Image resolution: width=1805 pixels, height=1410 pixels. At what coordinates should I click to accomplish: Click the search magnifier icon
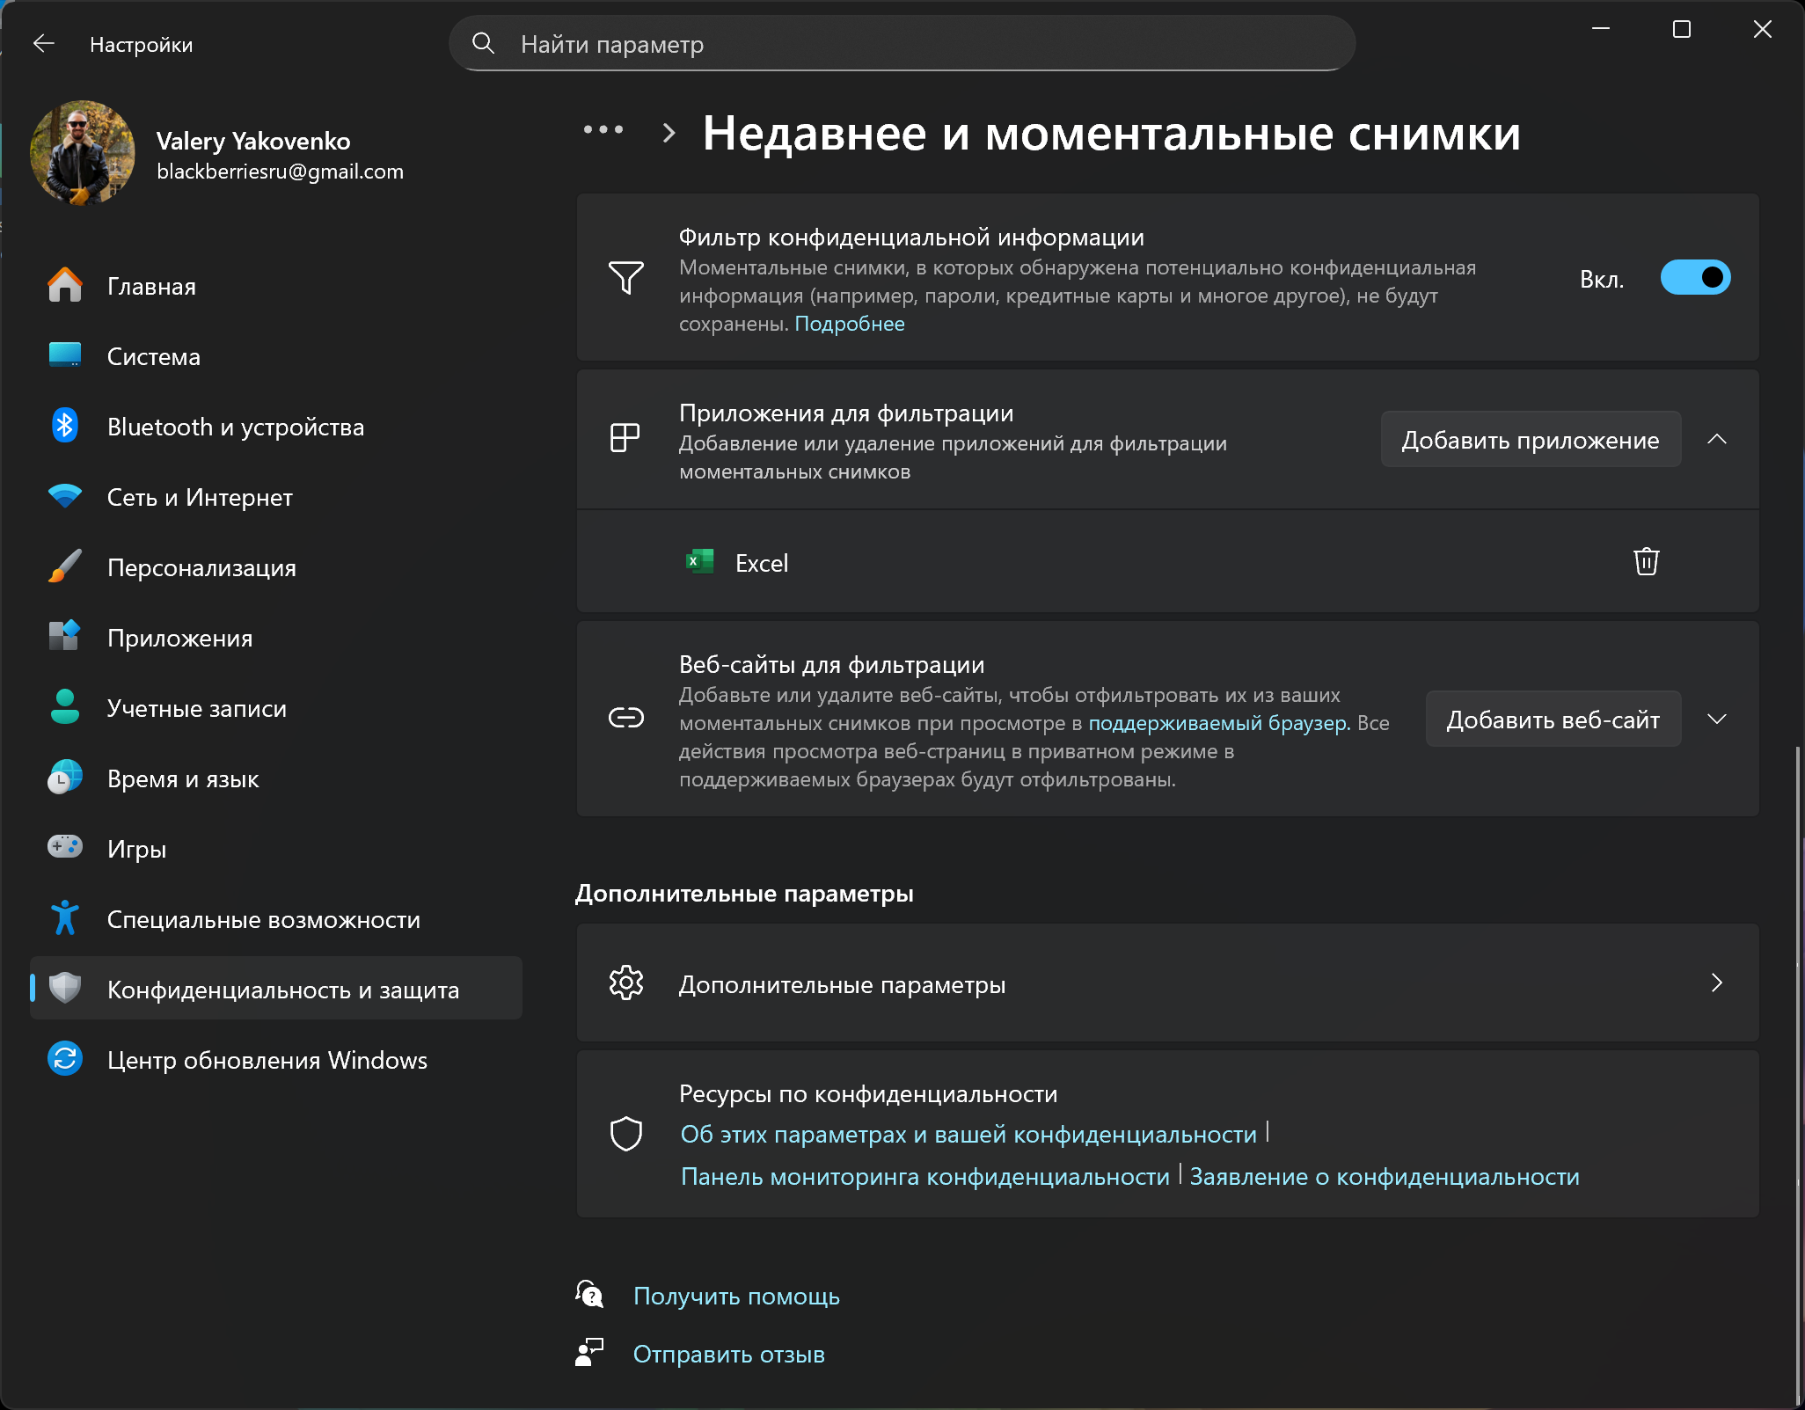click(483, 44)
